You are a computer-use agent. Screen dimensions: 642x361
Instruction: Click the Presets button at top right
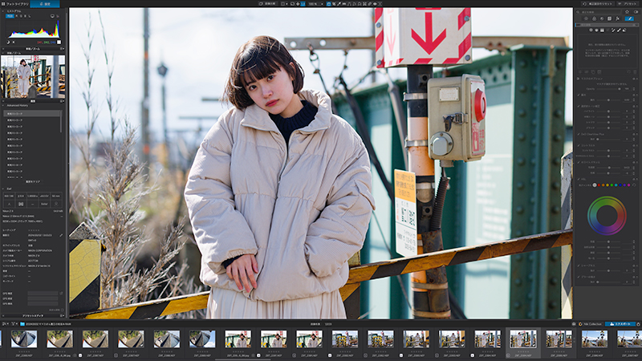pos(628,4)
